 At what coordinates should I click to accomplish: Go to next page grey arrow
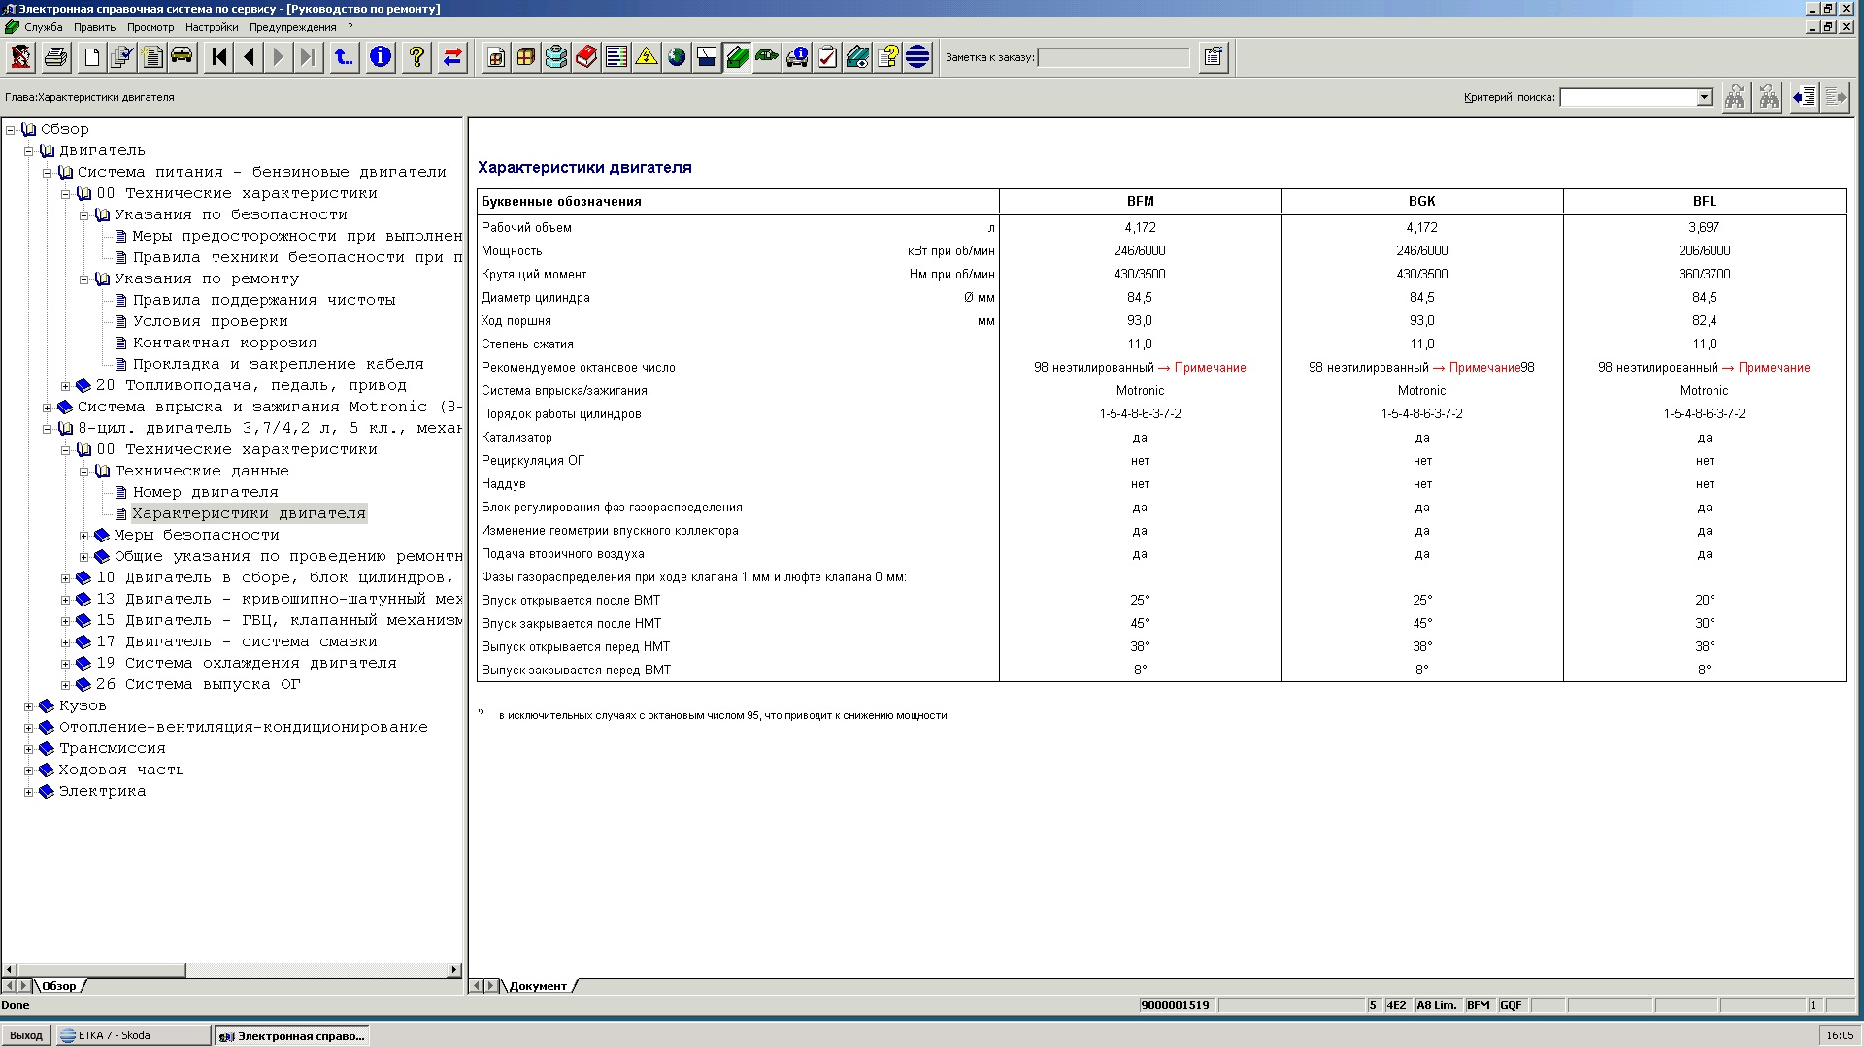[x=279, y=57]
